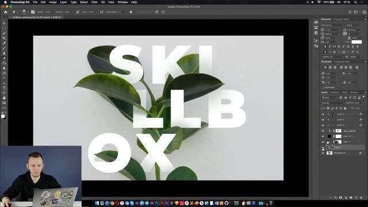Toggle the Hyphenate checkbox
The width and height of the screenshot is (368, 207).
323,87
